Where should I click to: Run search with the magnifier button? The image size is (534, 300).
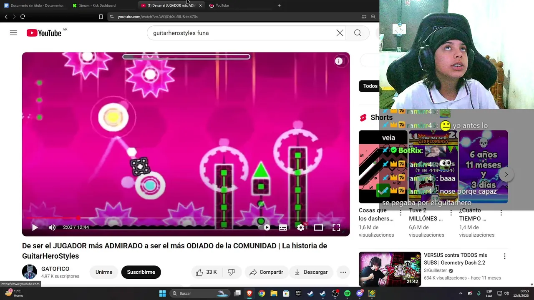tap(358, 33)
